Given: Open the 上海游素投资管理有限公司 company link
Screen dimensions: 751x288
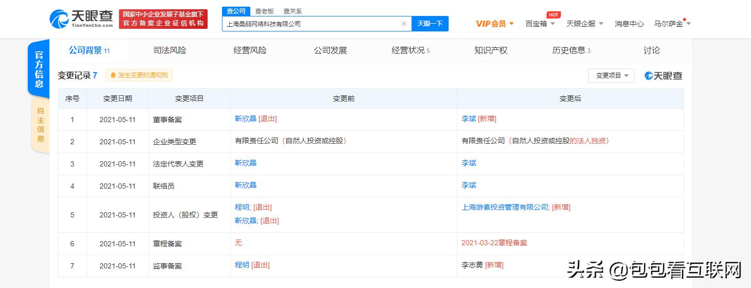Looking at the screenshot, I should (505, 207).
